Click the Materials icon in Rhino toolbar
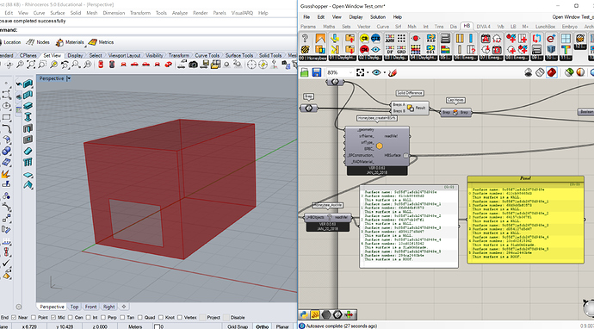This screenshot has height=329, width=594. tap(59, 42)
